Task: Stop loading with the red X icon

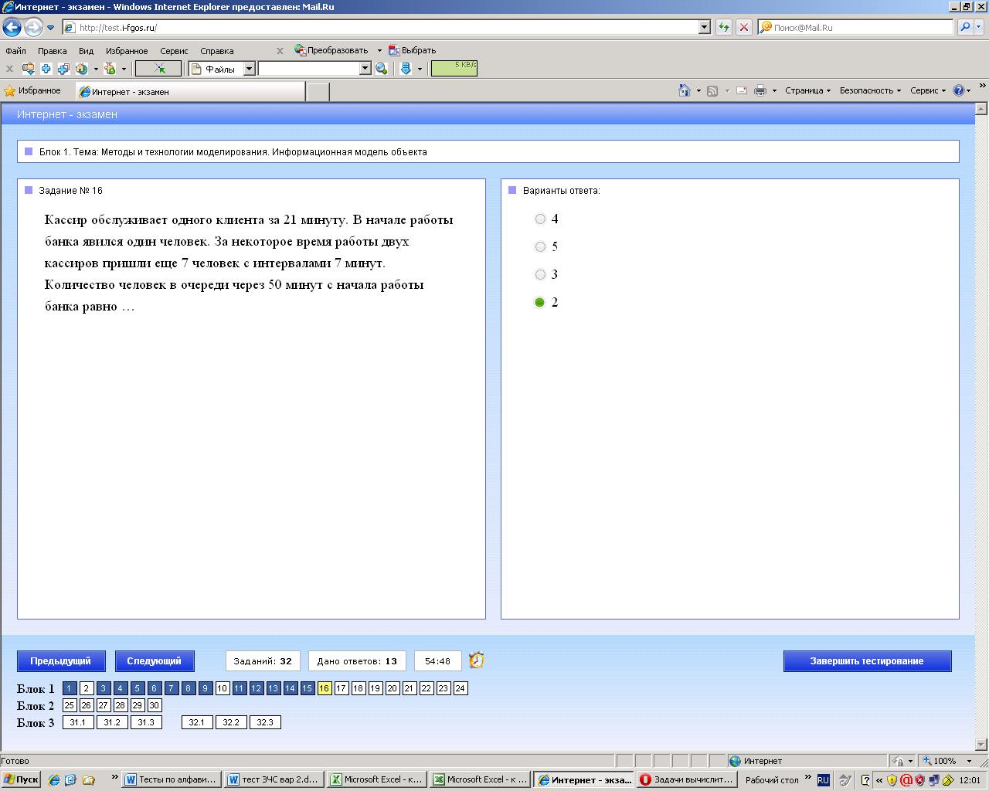Action: [744, 27]
